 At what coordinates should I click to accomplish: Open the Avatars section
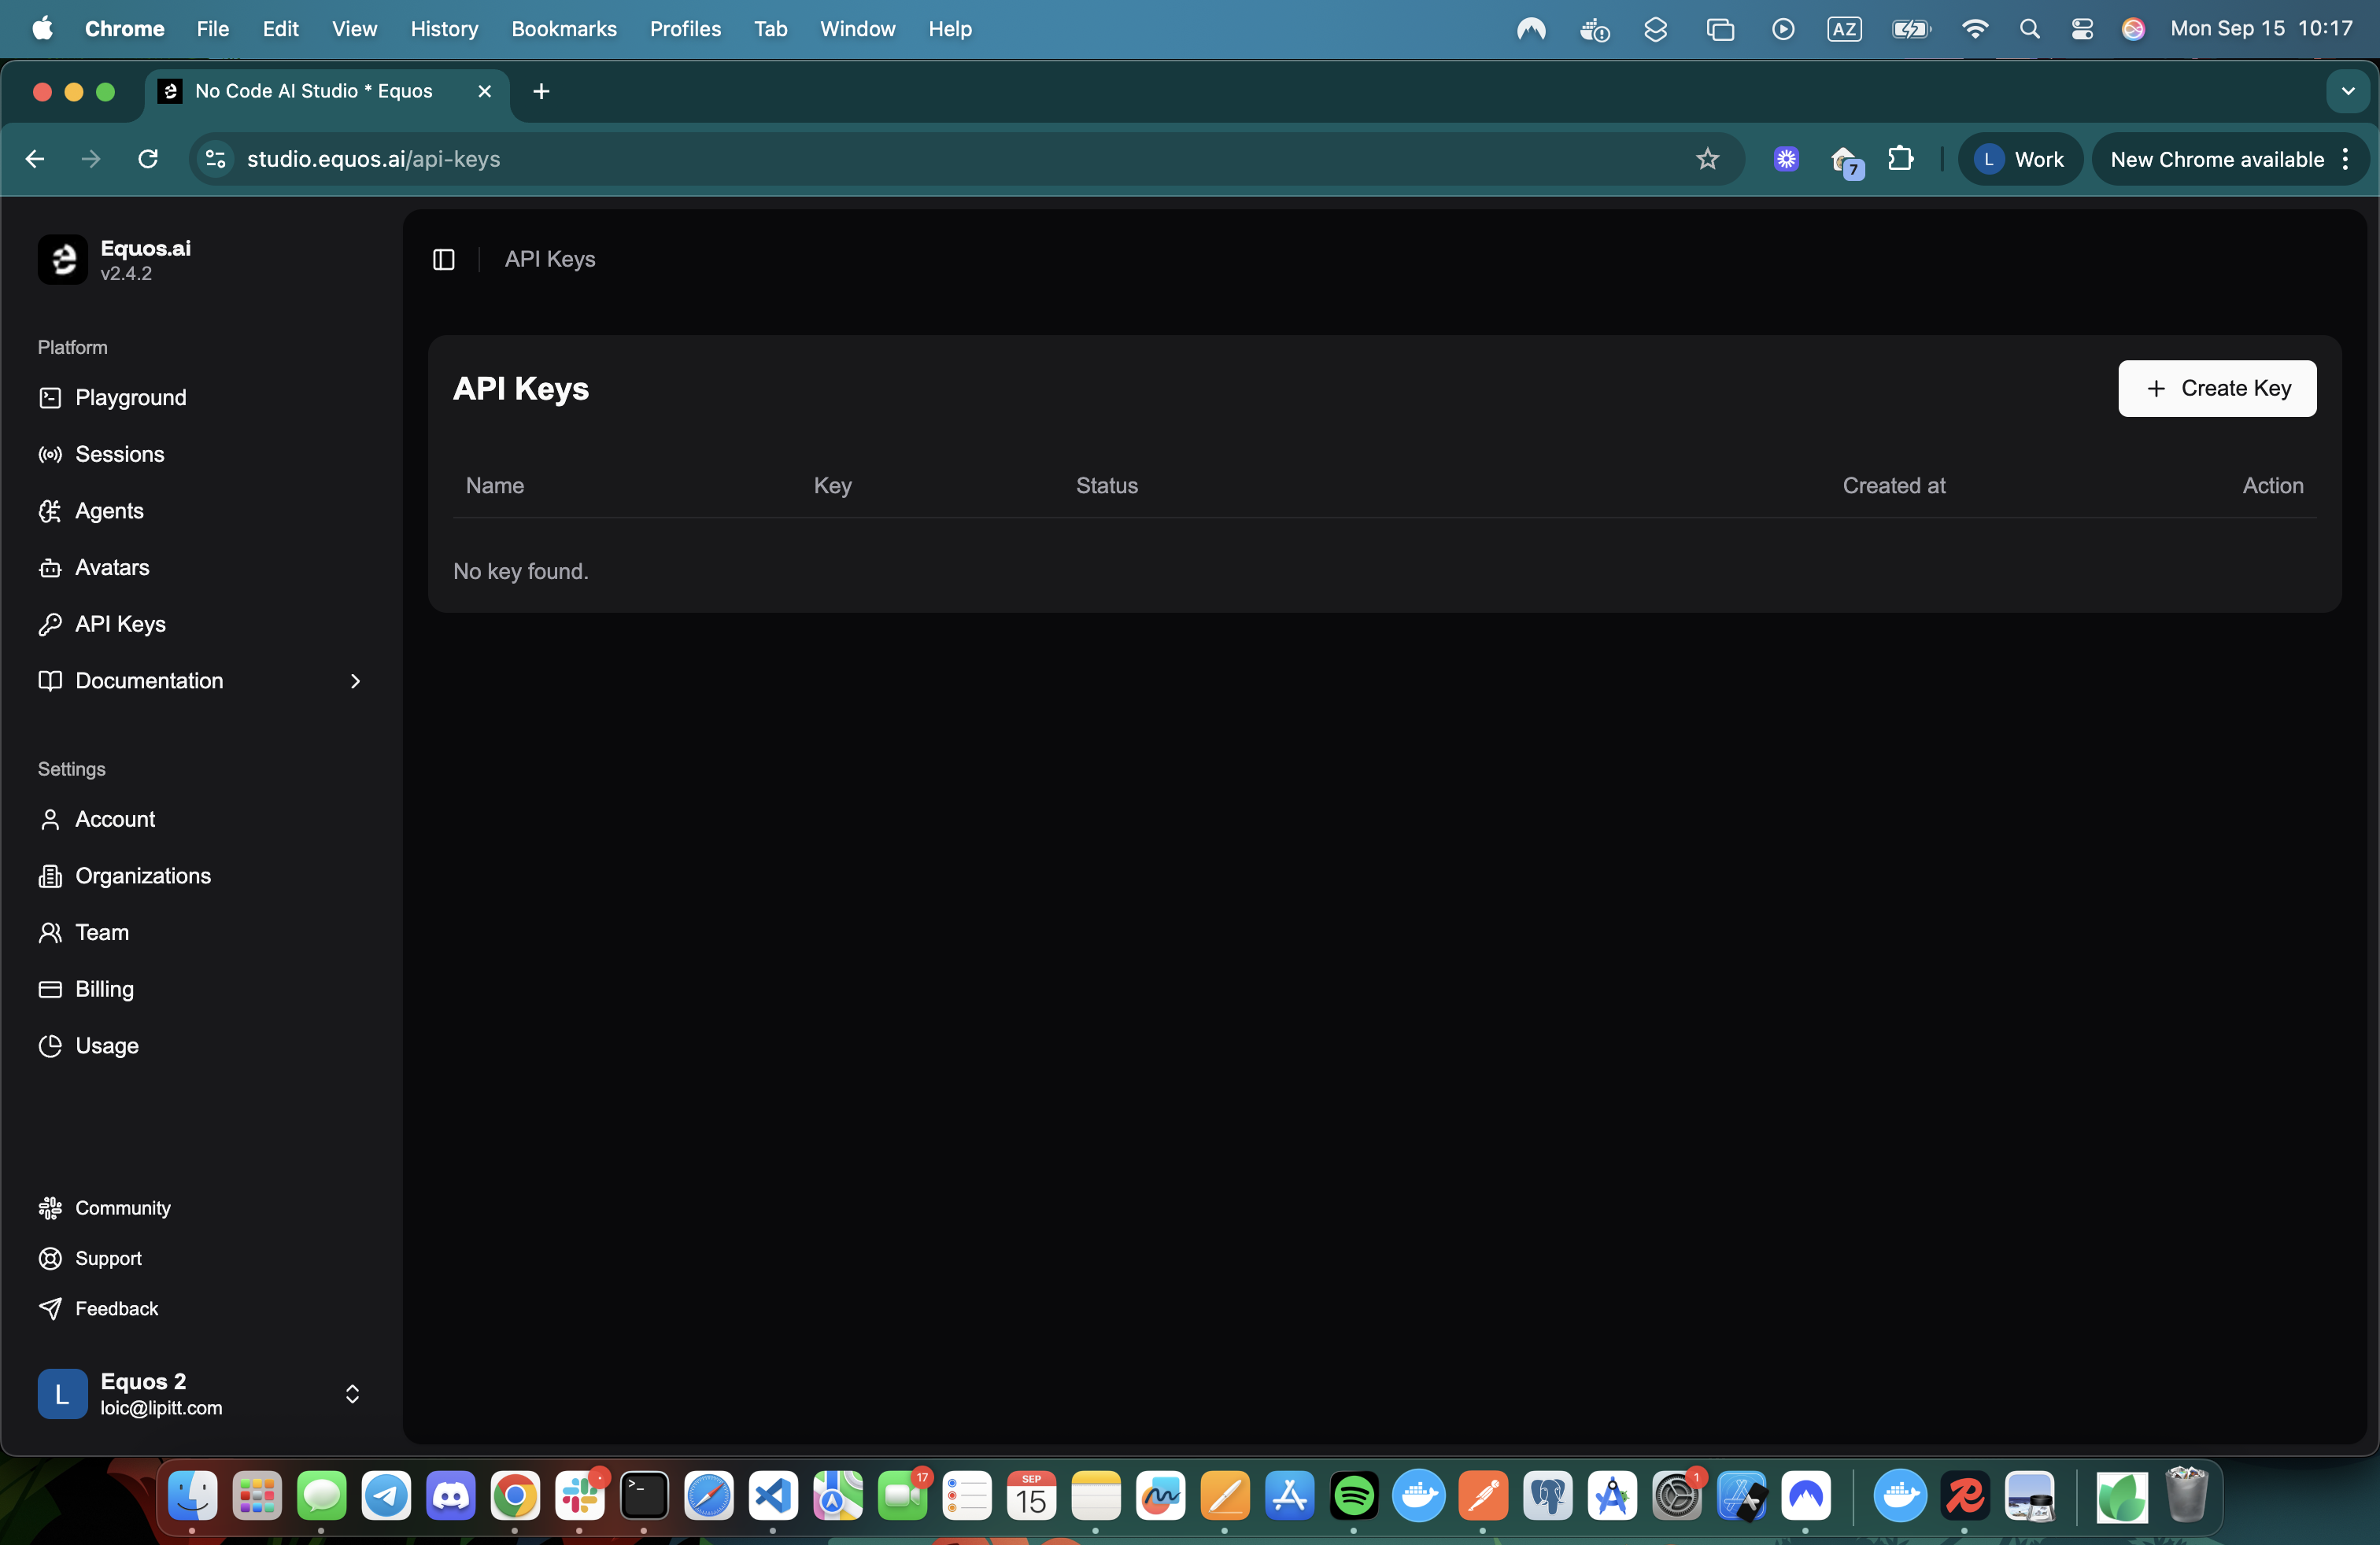click(x=112, y=568)
